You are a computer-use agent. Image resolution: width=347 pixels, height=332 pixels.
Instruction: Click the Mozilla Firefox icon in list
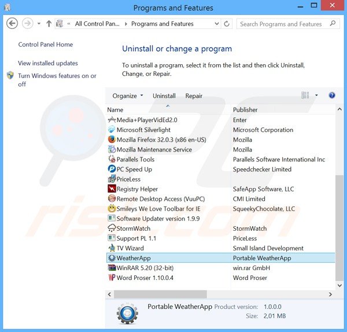(112, 139)
